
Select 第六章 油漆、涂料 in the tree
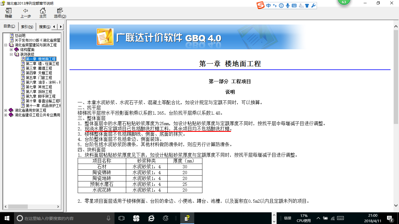[x=43, y=82]
